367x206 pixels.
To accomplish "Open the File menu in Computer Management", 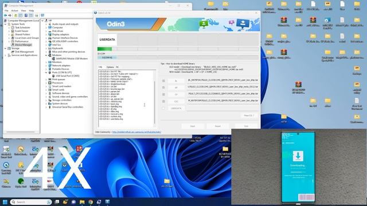I will point(6,10).
